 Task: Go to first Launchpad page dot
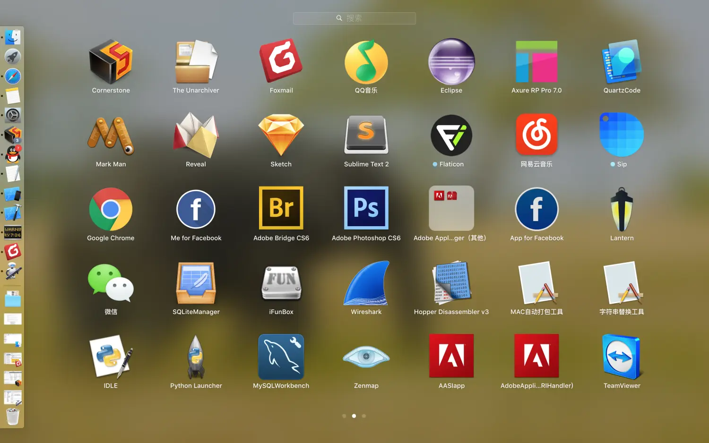pyautogui.click(x=344, y=416)
